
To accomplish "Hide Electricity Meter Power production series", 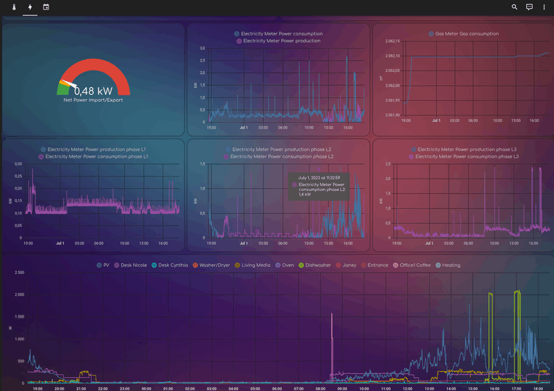I will click(x=278, y=41).
